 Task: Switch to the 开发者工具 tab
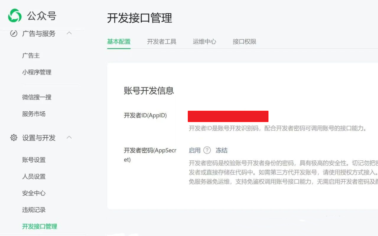tap(161, 41)
